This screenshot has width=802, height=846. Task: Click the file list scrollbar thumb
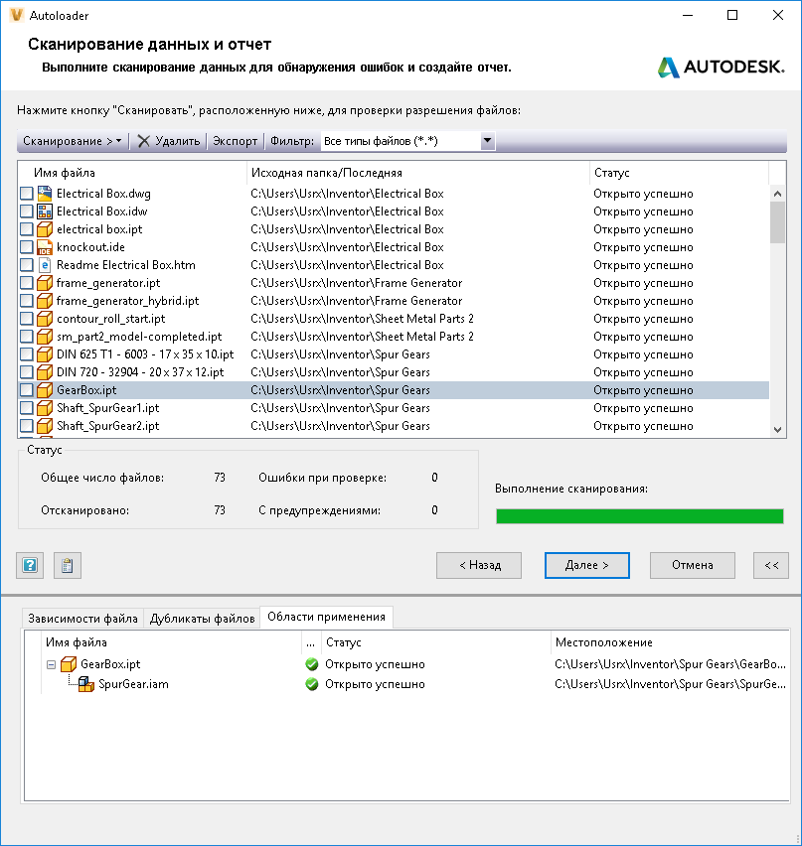(777, 222)
